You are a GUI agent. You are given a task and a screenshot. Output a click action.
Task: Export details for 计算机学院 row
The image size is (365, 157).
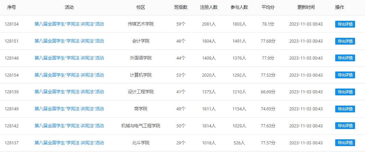[x=345, y=75]
